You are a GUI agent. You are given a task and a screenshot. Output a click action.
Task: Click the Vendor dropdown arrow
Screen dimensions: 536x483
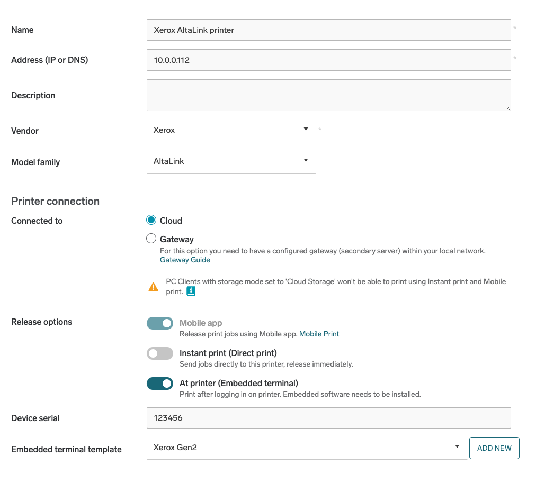[306, 130]
